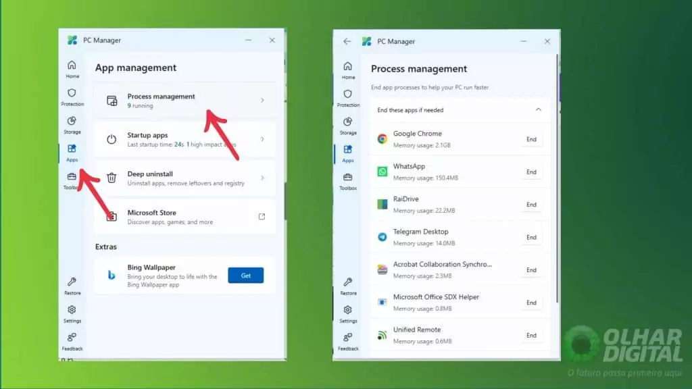Select the Microsoft Store entry title
692x389 pixels.
(x=152, y=213)
